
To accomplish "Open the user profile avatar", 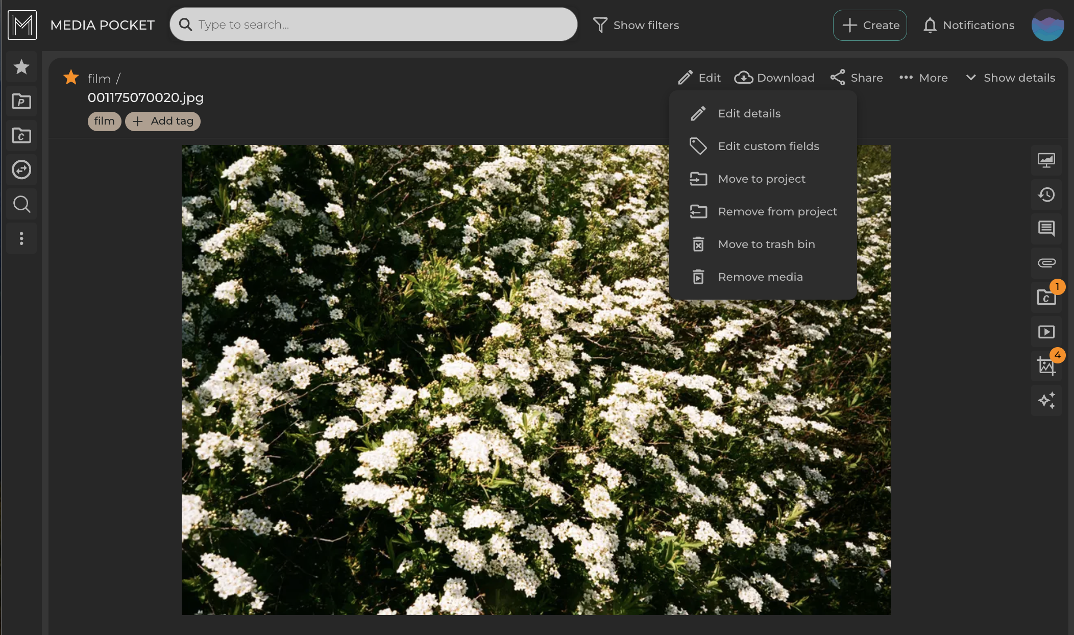I will coord(1047,25).
